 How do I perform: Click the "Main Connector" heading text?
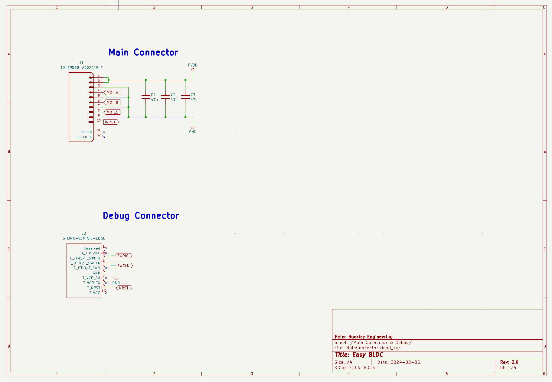pyautogui.click(x=143, y=52)
